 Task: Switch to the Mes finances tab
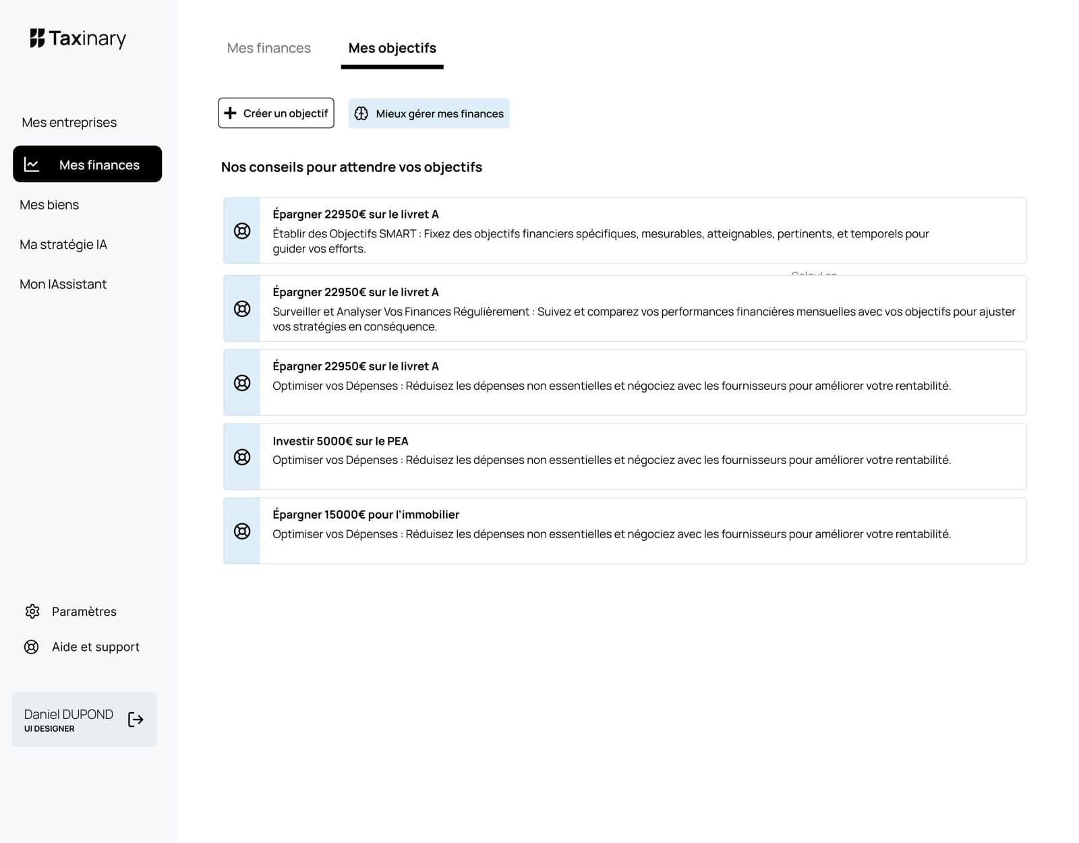269,48
